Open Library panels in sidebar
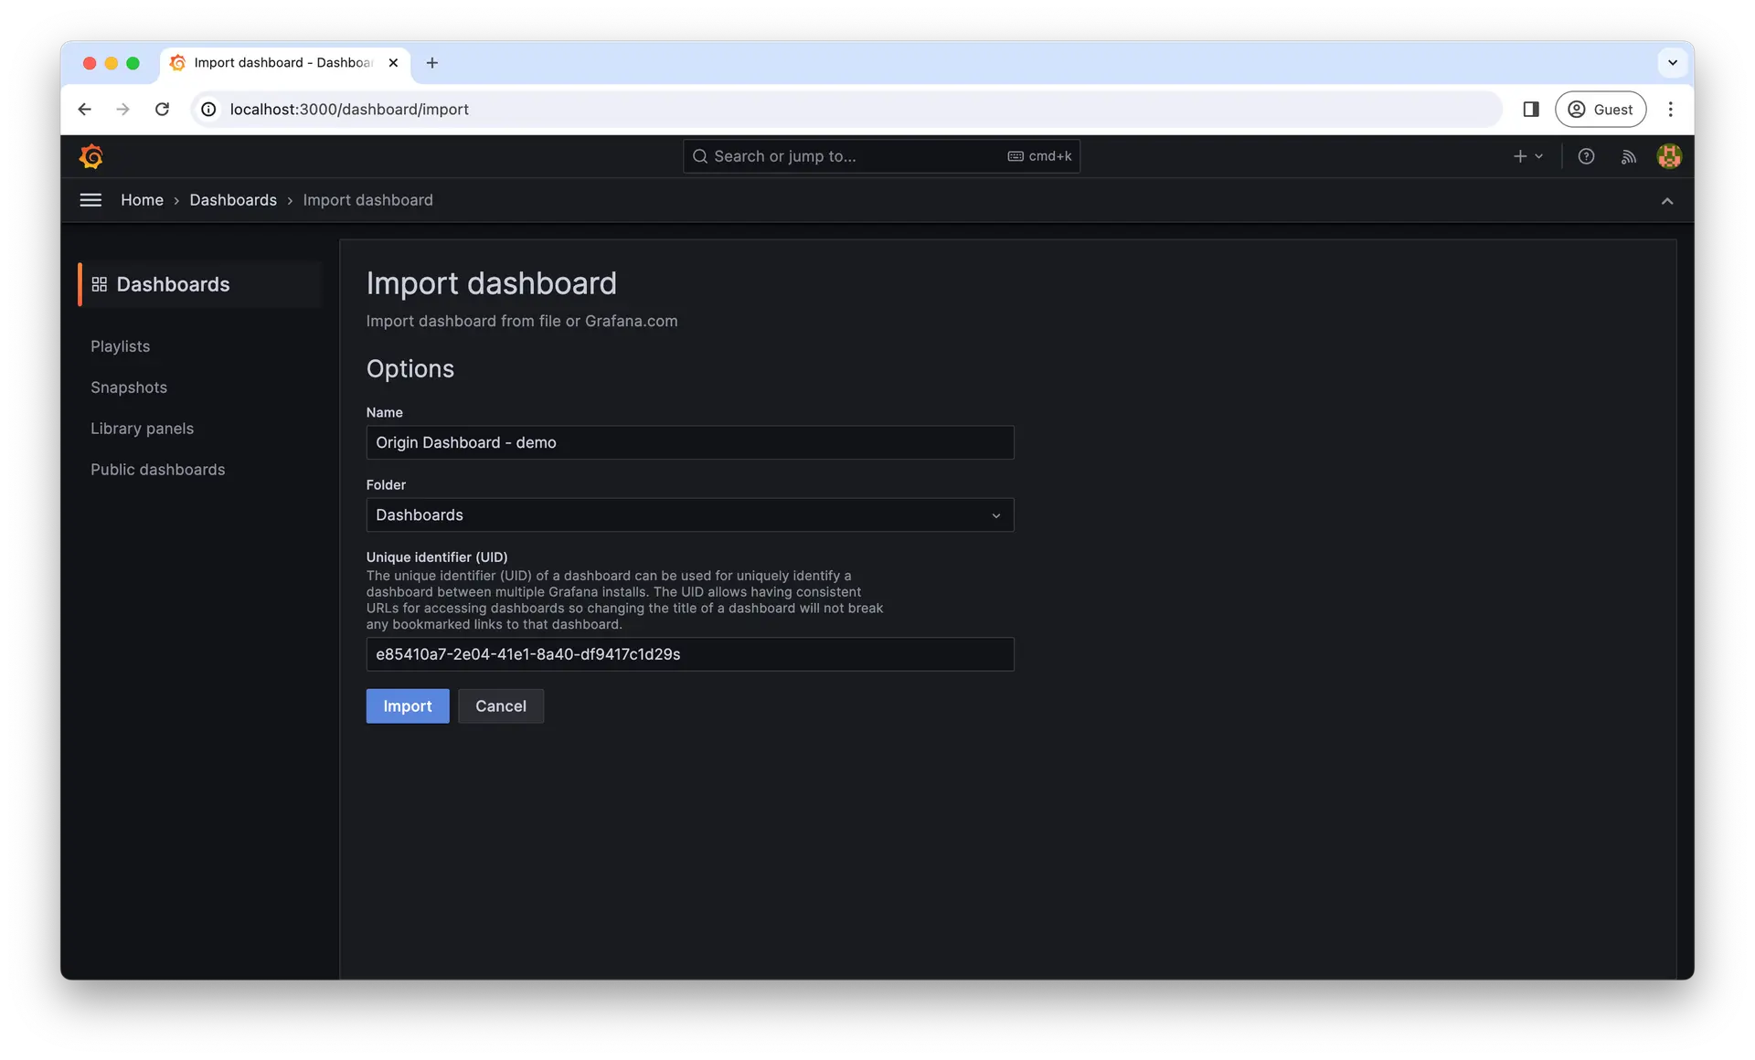 142,429
